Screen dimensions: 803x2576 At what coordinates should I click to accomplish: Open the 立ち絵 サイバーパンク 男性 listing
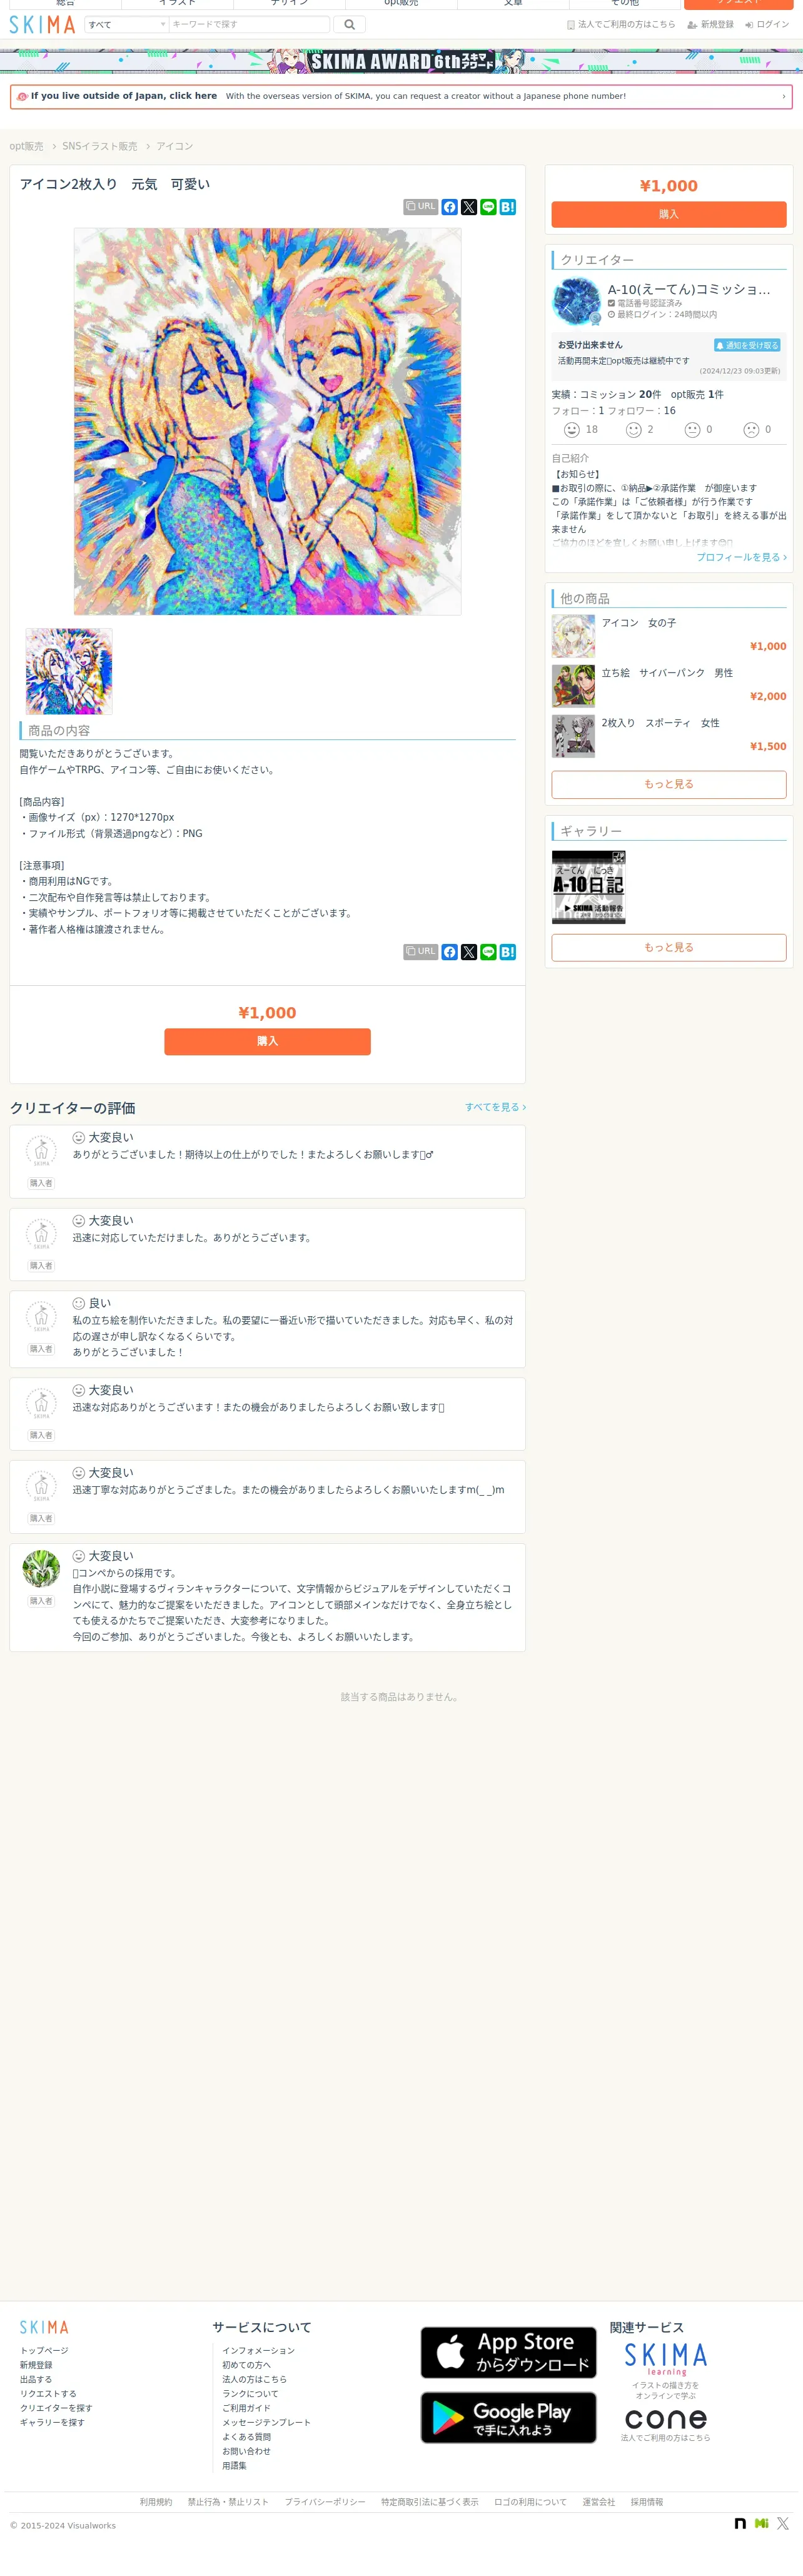pos(669,686)
